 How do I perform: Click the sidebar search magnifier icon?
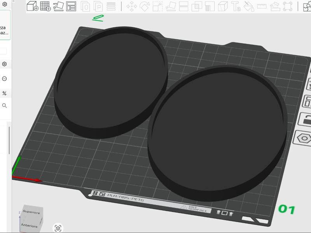(x=4, y=106)
